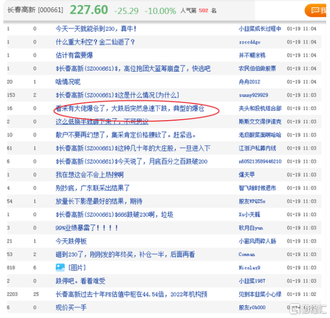
Task: View author 斯斯文文得伊诺克 profile
Action: 260,122
